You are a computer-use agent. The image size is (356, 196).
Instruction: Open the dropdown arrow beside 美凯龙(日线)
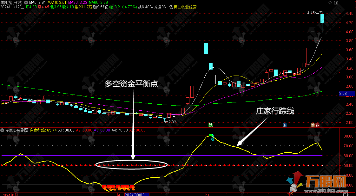click(x=26, y=3)
